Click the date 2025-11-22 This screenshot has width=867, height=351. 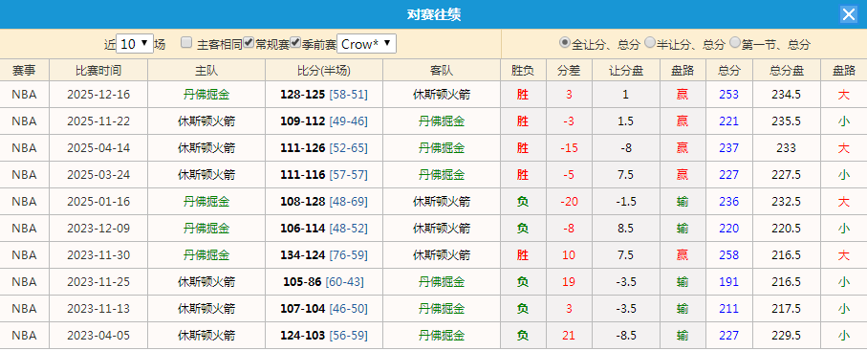click(x=98, y=121)
